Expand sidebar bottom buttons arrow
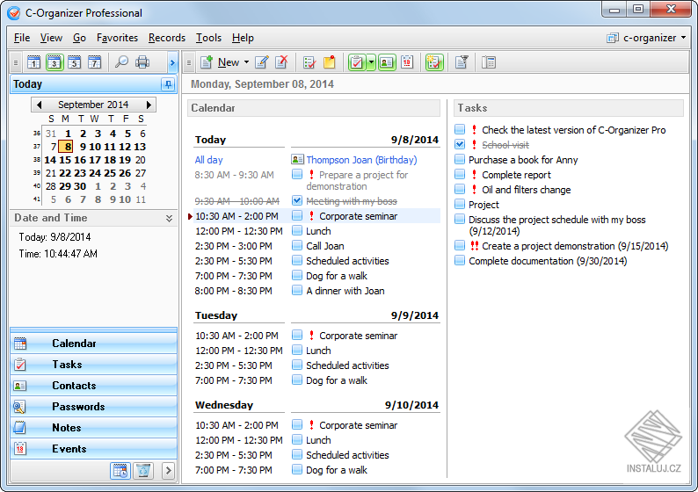 tap(168, 470)
